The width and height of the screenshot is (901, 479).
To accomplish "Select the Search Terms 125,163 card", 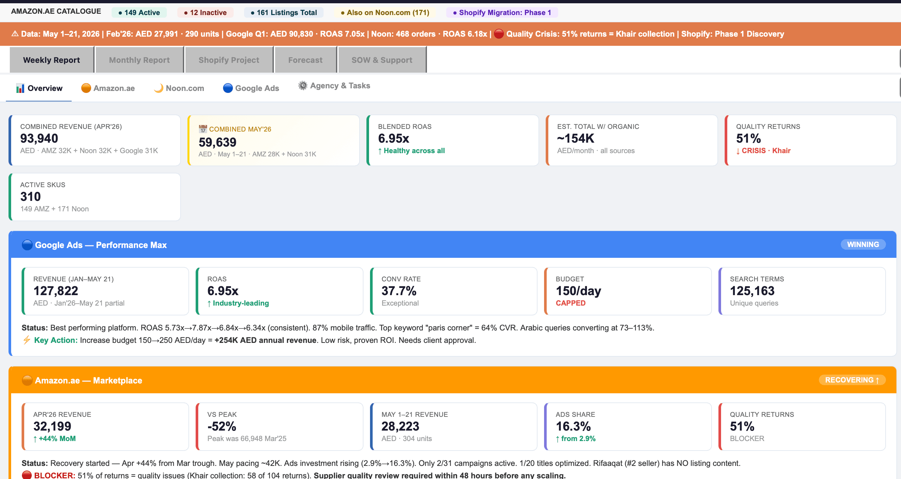I will 802,291.
